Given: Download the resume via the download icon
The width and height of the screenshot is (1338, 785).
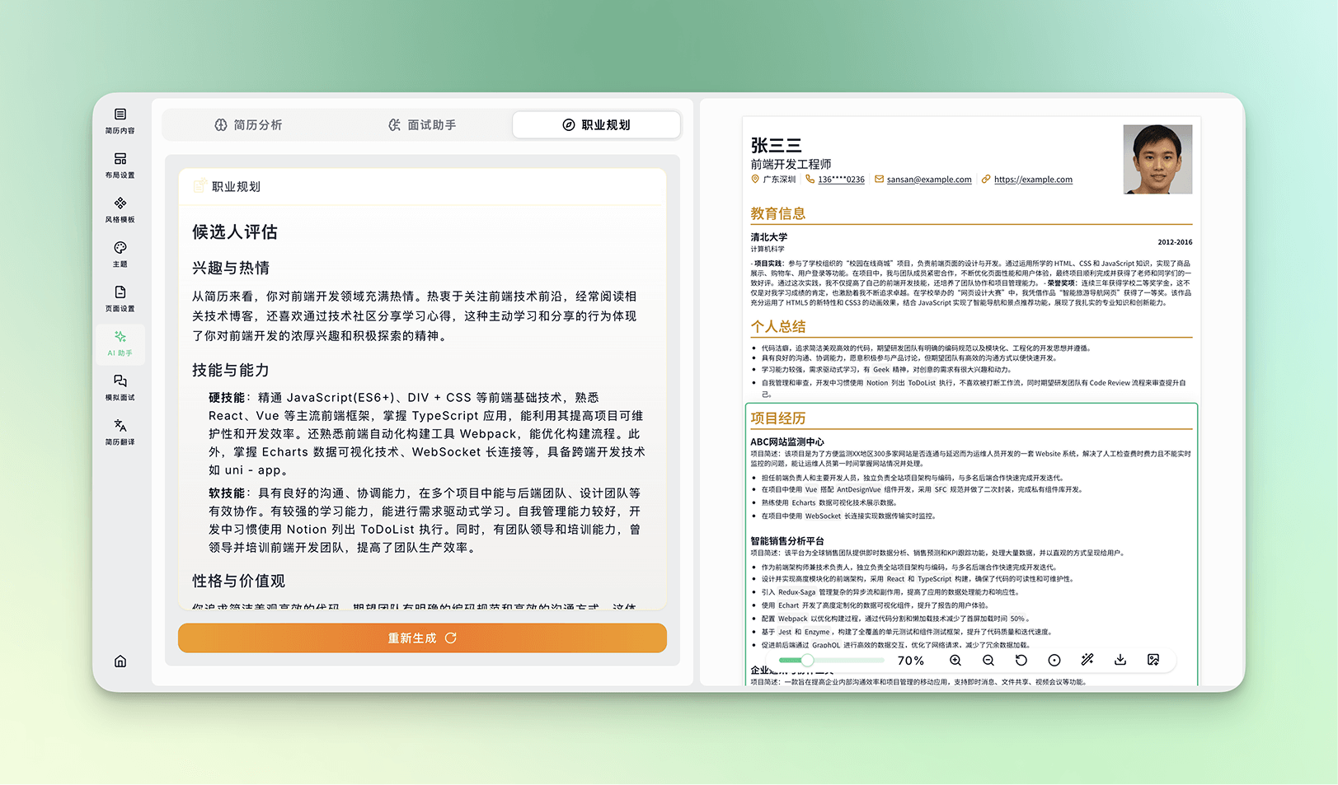Looking at the screenshot, I should (1120, 660).
